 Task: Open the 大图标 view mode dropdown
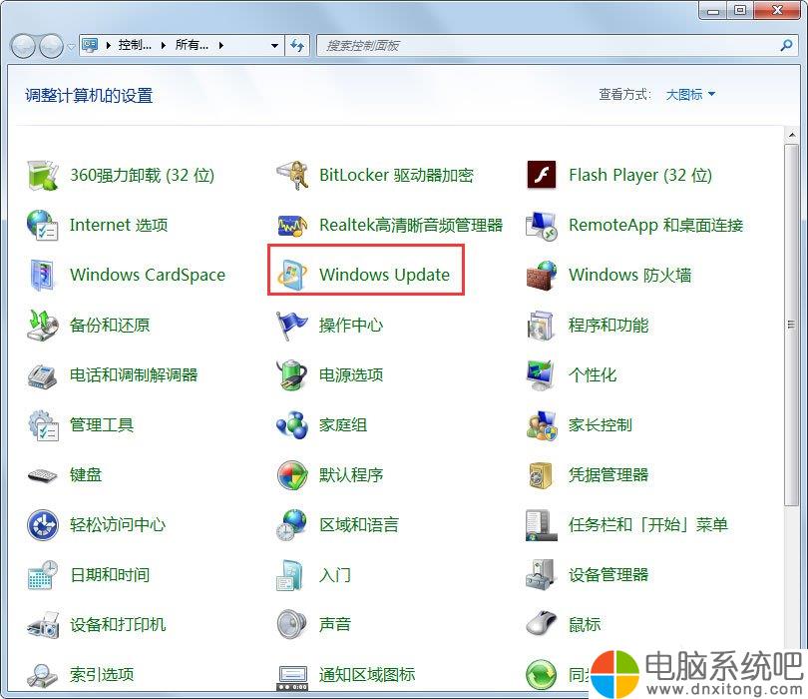coord(690,95)
